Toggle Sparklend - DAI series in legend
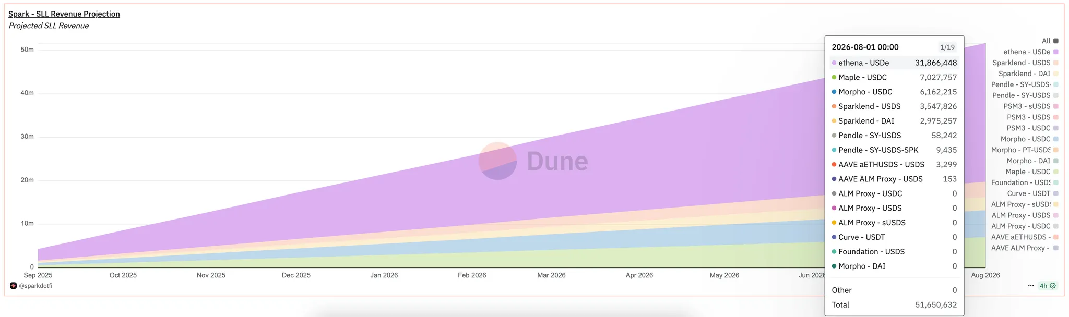 pos(1024,74)
